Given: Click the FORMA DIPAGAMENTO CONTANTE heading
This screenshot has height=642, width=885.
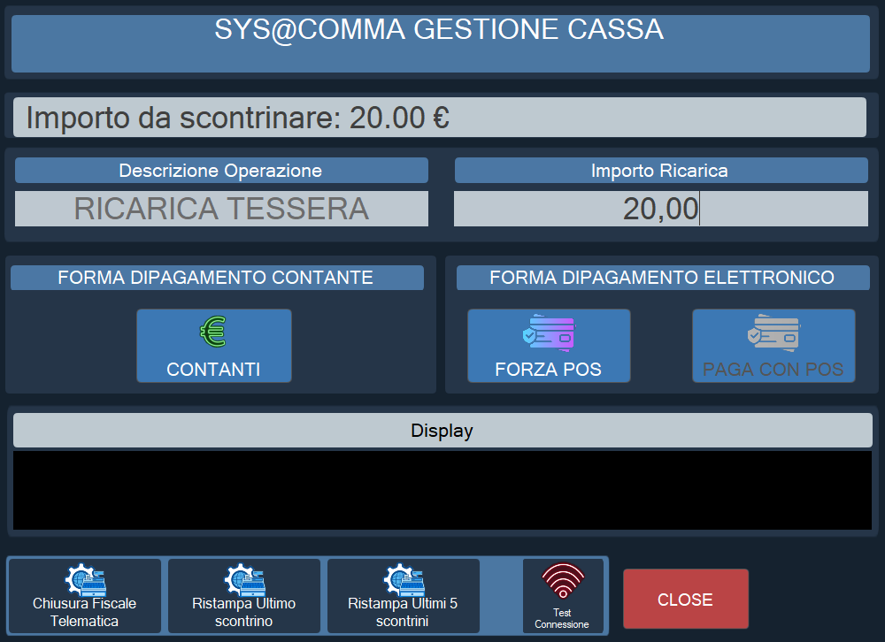Looking at the screenshot, I should tap(217, 278).
